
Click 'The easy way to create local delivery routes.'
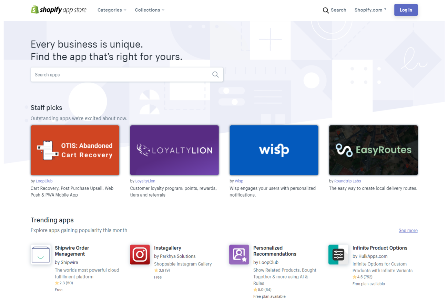point(373,188)
